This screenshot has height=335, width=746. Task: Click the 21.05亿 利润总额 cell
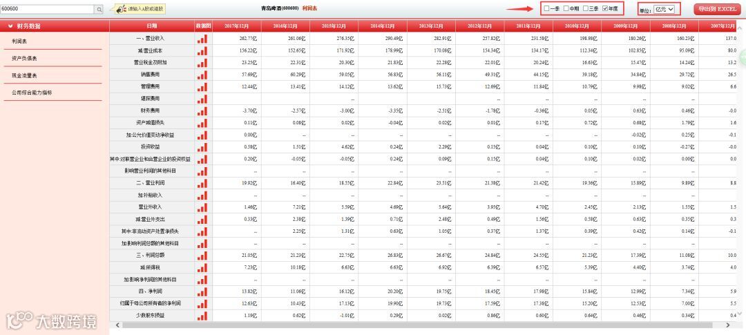click(237, 256)
